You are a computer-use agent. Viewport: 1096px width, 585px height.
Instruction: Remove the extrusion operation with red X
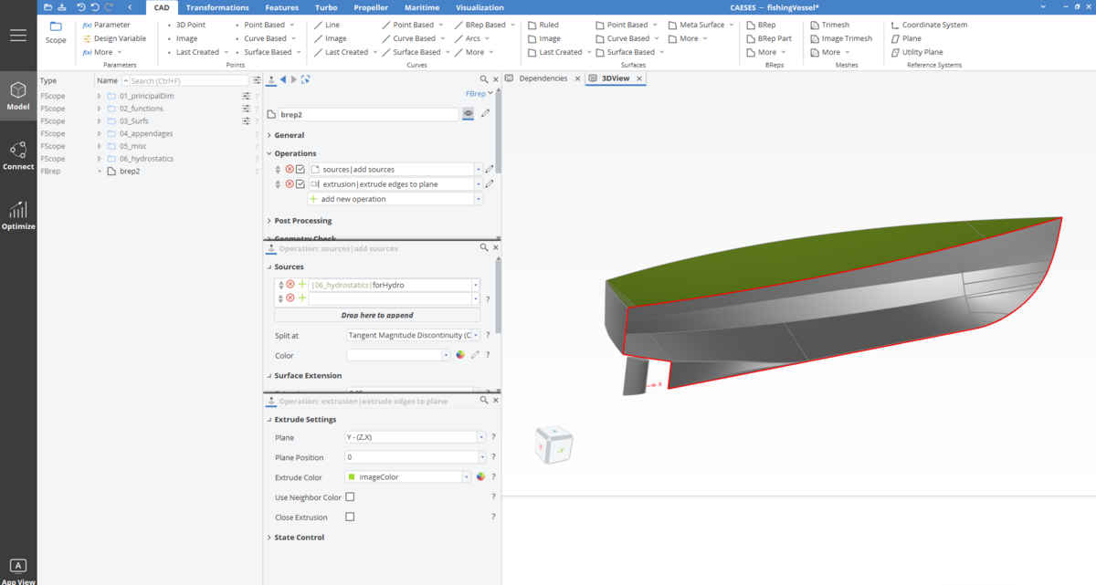[x=290, y=183]
